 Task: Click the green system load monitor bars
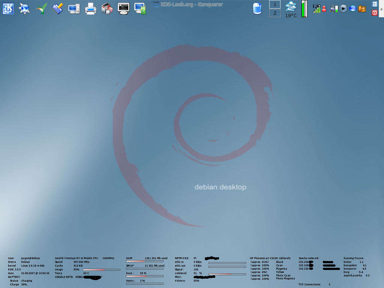click(304, 9)
